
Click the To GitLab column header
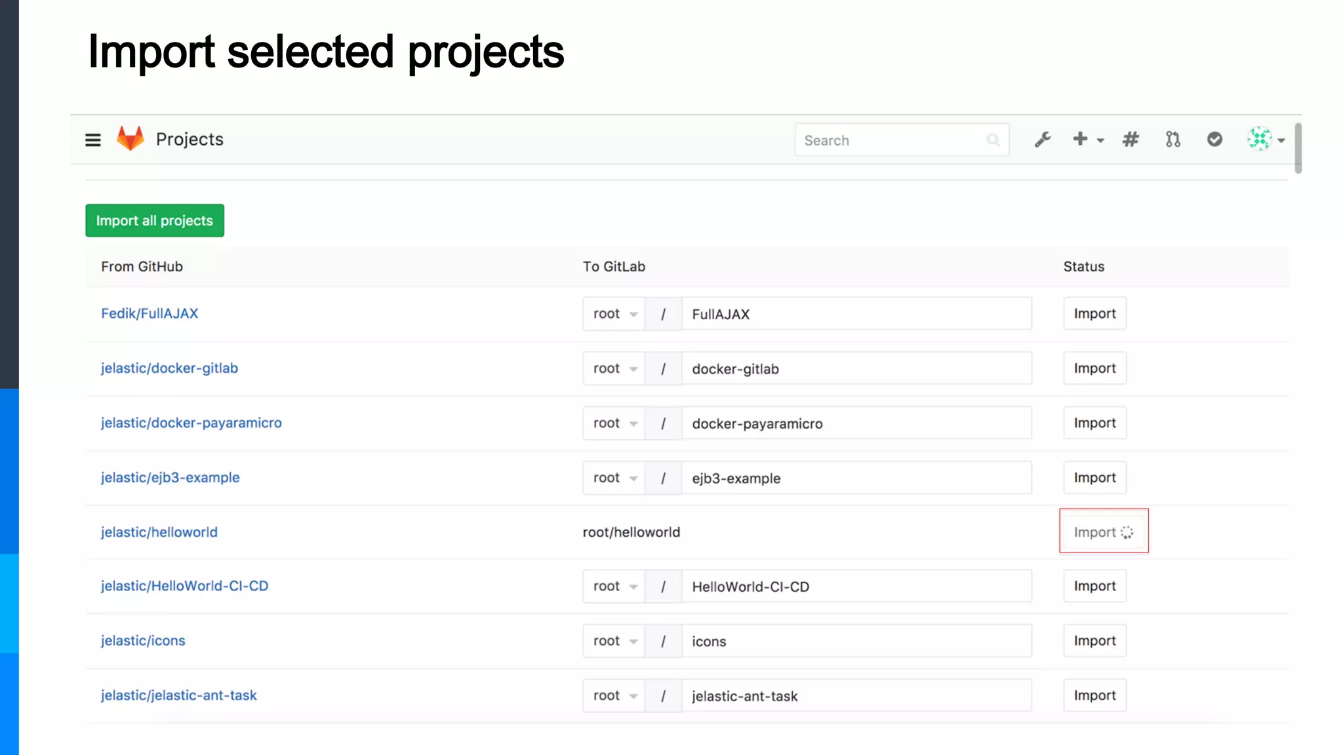click(x=614, y=267)
